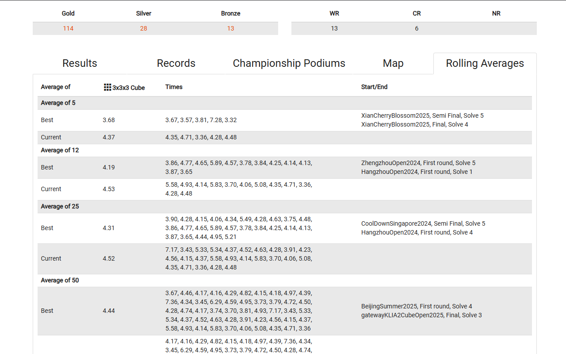Switch to the Results tab
The height and width of the screenshot is (354, 566).
80,63
